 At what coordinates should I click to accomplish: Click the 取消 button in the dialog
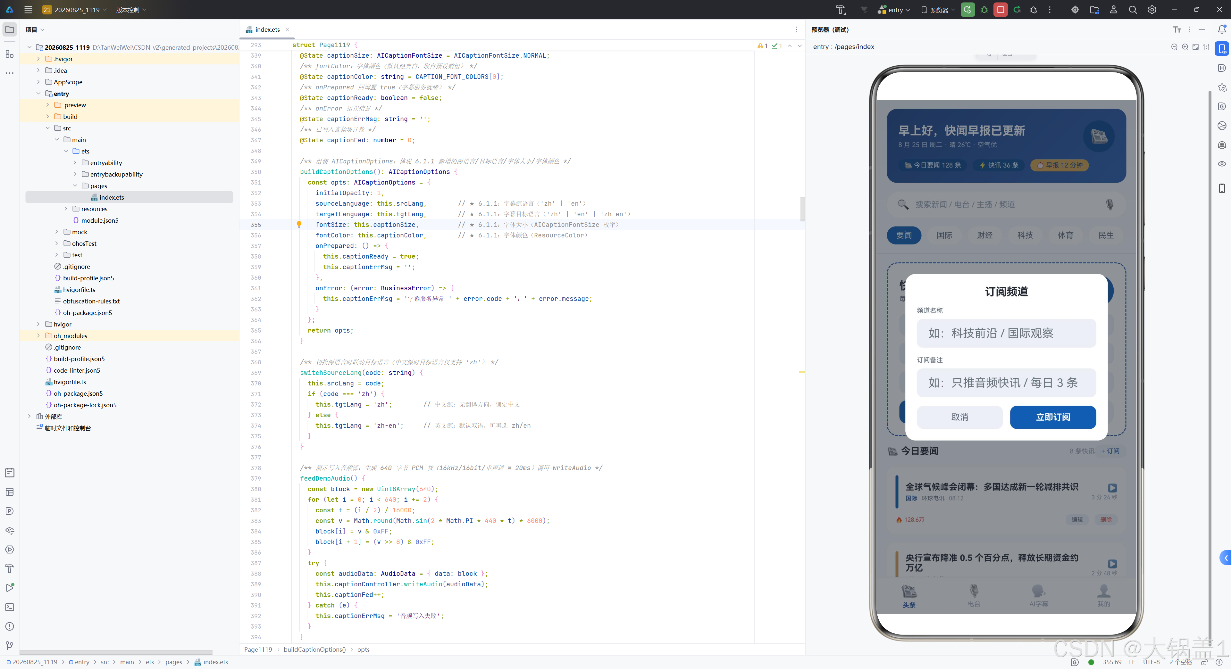(959, 417)
